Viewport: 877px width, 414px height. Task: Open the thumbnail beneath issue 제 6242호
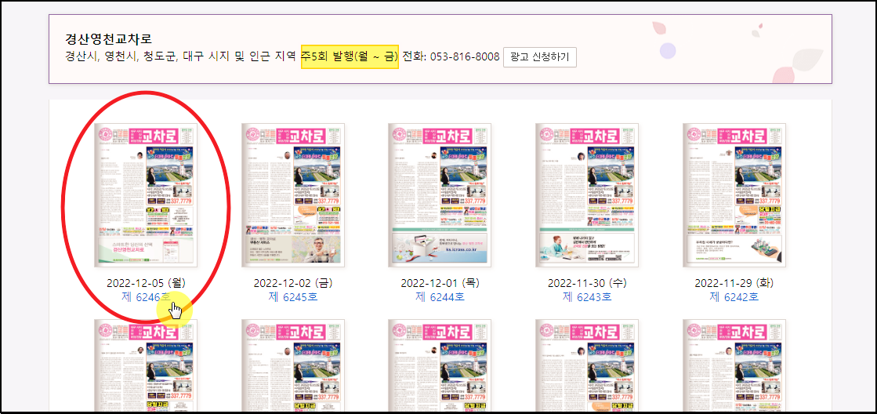click(734, 366)
